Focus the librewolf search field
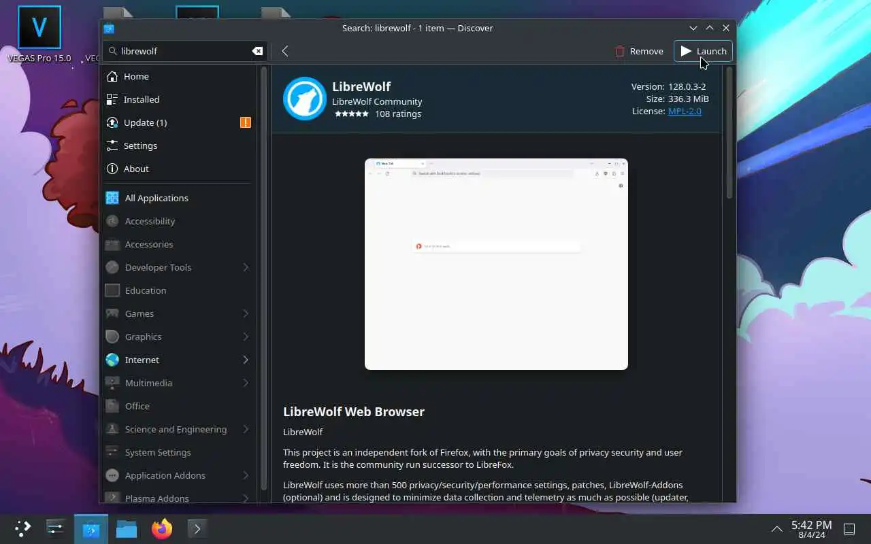 pos(184,51)
